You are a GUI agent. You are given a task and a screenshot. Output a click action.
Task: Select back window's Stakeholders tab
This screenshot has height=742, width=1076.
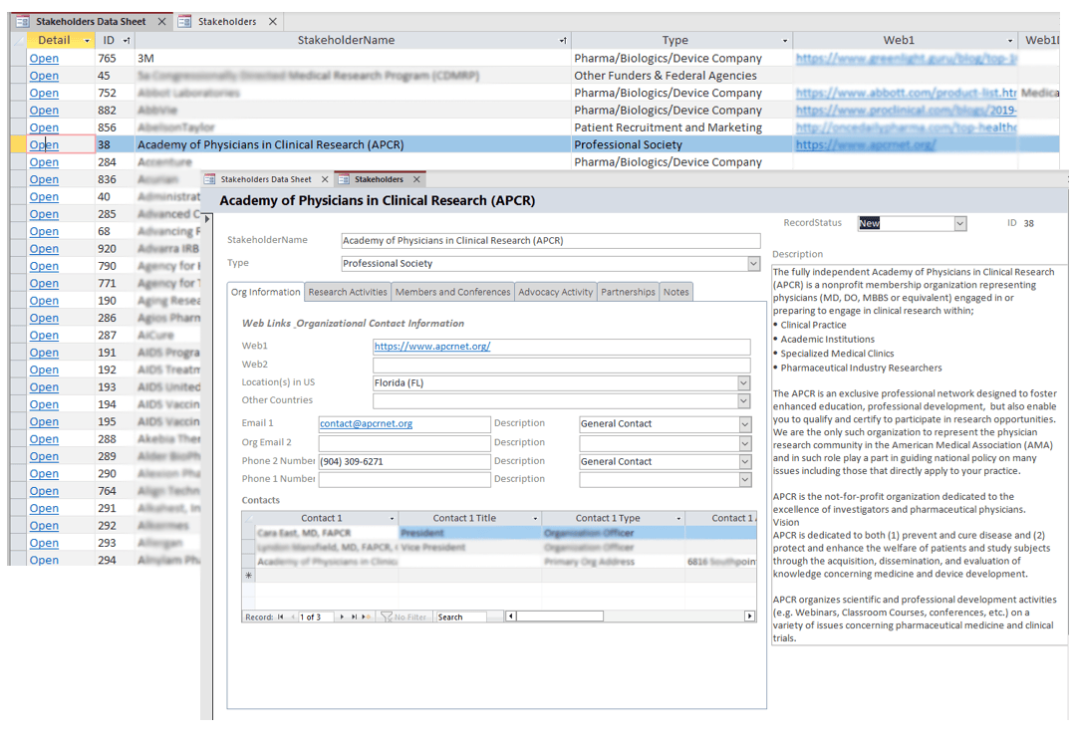tap(227, 21)
